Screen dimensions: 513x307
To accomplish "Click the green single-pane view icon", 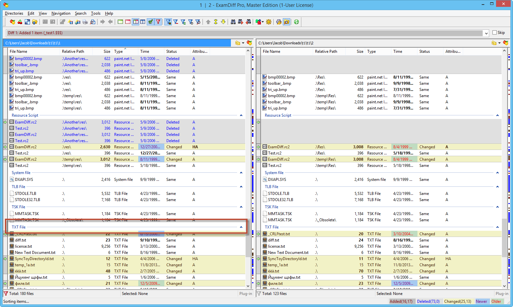I will pyautogui.click(x=120, y=22).
